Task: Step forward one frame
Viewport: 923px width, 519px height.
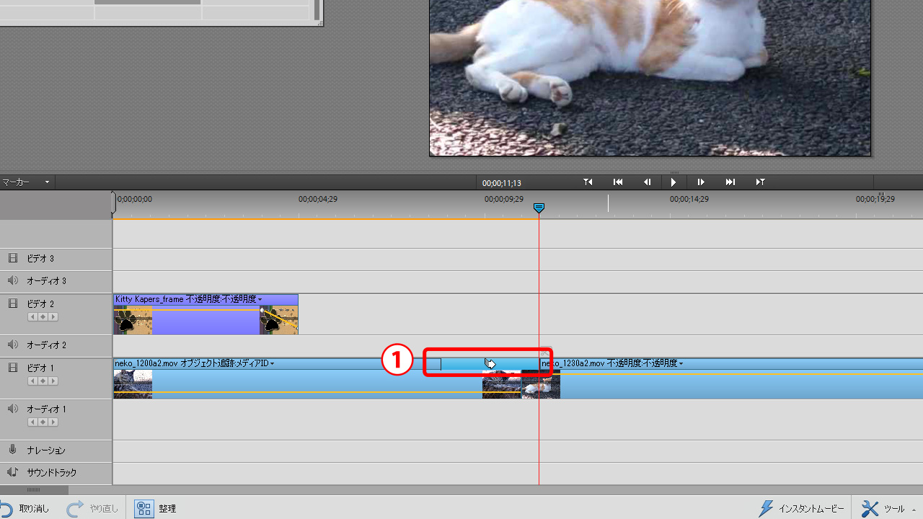Action: tap(700, 182)
